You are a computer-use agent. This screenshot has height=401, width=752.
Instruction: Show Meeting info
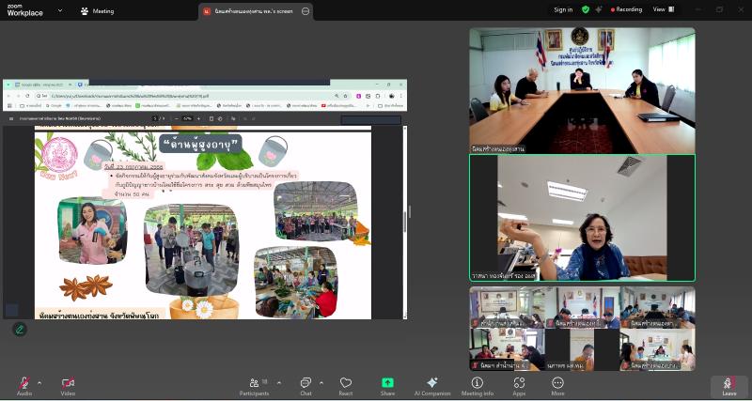tap(478, 386)
